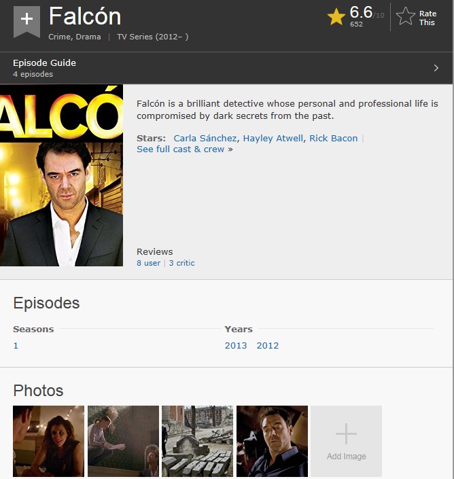The image size is (454, 479).
Task: Open the Episode Guide chevron arrow
Action: pyautogui.click(x=436, y=68)
